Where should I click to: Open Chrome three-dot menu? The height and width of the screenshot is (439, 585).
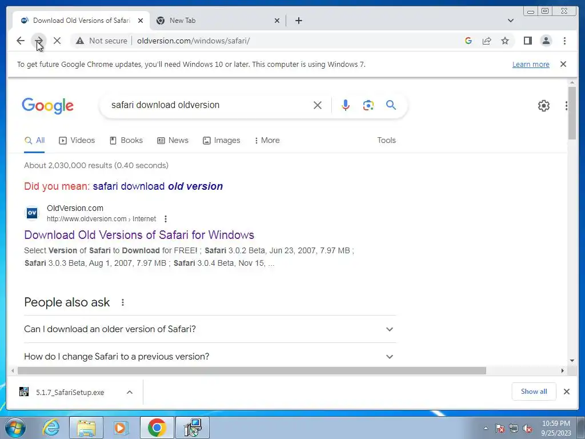click(564, 41)
